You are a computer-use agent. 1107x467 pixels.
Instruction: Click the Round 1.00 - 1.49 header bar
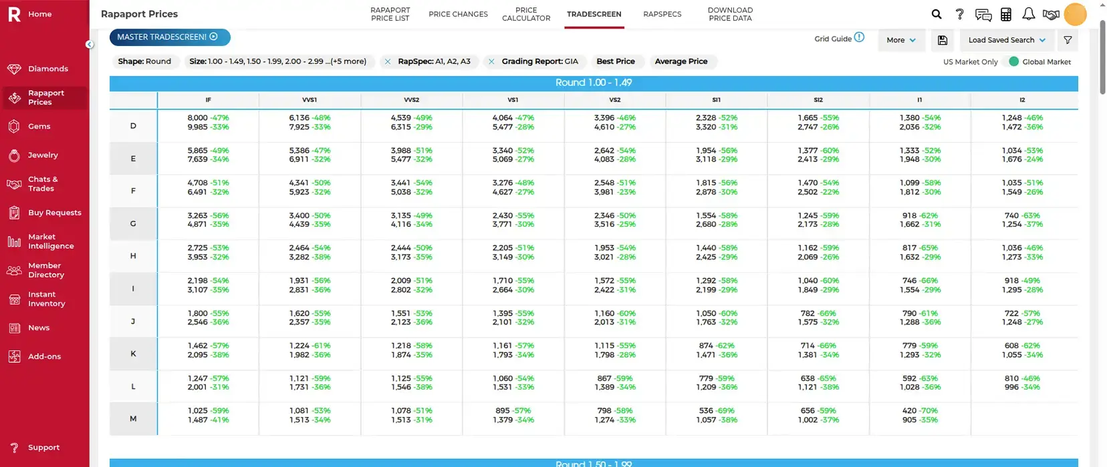tap(594, 83)
